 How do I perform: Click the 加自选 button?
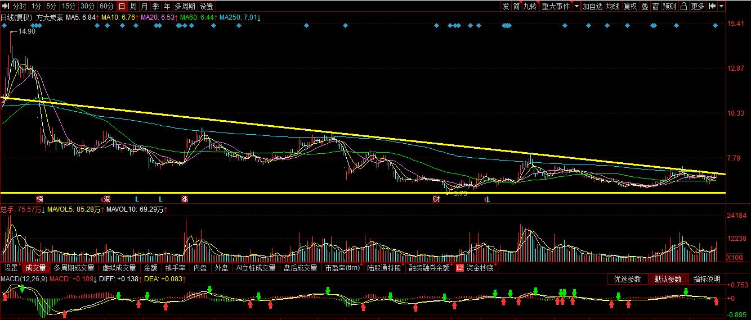(592, 6)
